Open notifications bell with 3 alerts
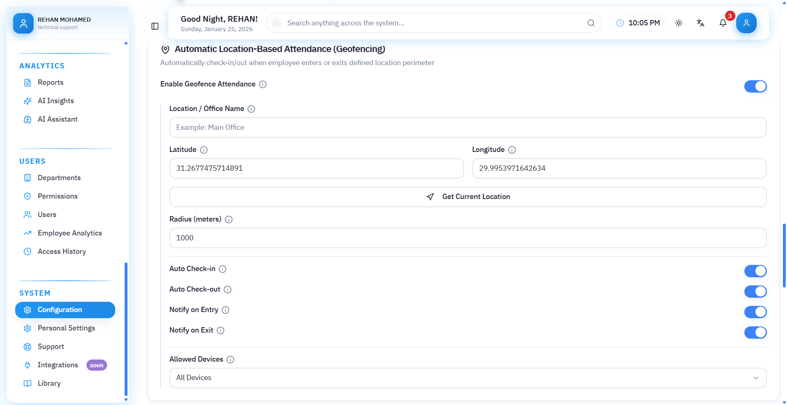This screenshot has width=787, height=405. (723, 23)
